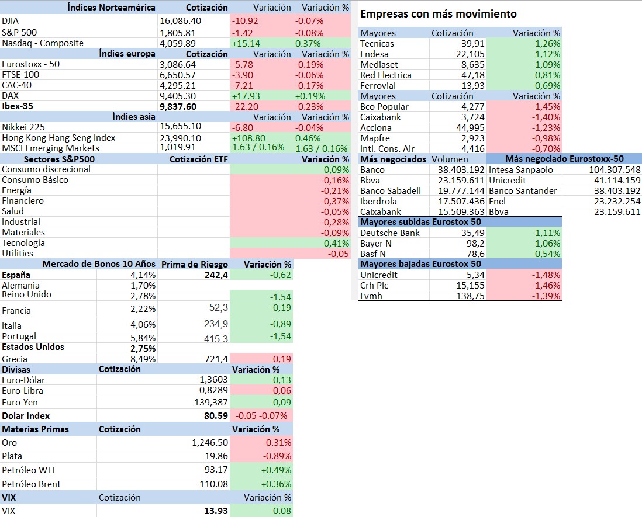The height and width of the screenshot is (517, 642).
Task: Select "Mayores bajadas Eurostox 50" header
Action: point(420,264)
